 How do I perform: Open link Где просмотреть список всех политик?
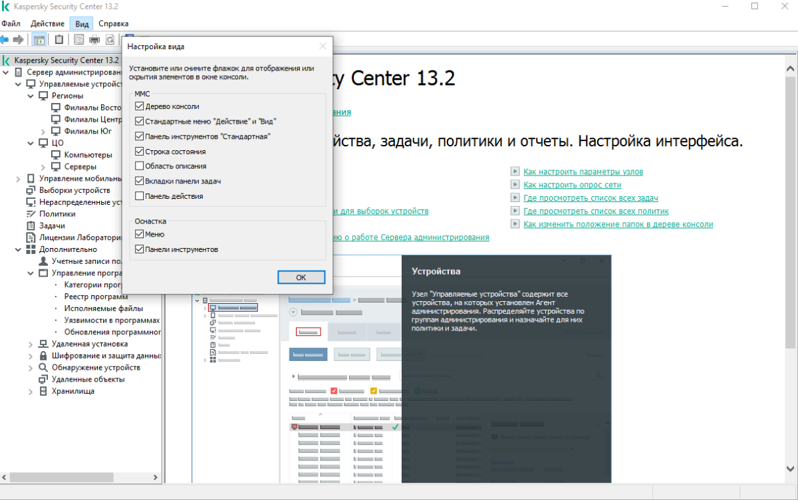tap(596, 211)
